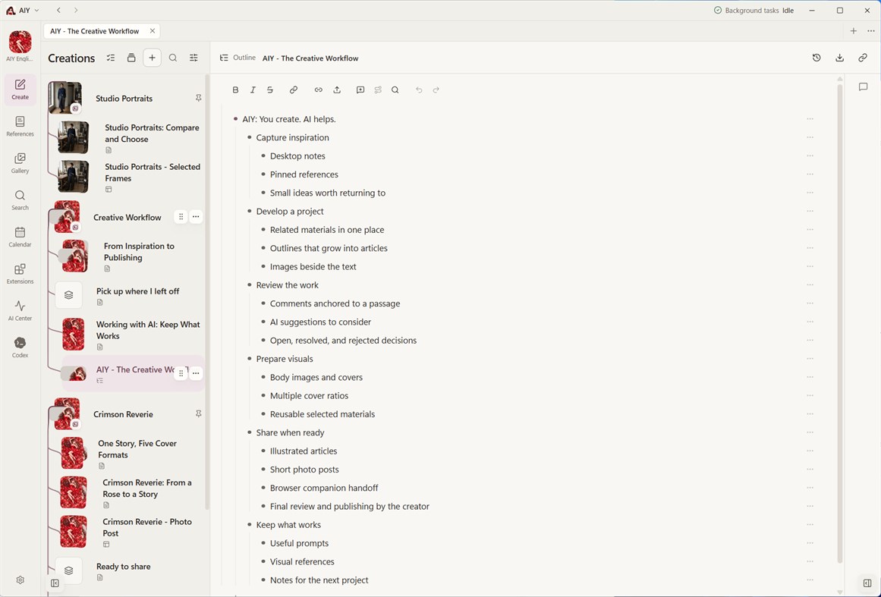Navigate back with the left arrow
The width and height of the screenshot is (881, 597).
click(58, 10)
